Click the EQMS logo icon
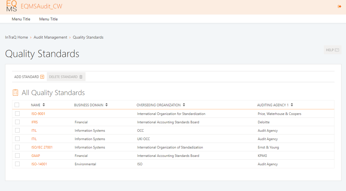Image resolution: width=346 pixels, height=191 pixels. [11, 6]
